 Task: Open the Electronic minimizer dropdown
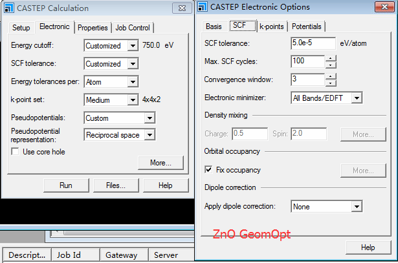[x=357, y=98]
